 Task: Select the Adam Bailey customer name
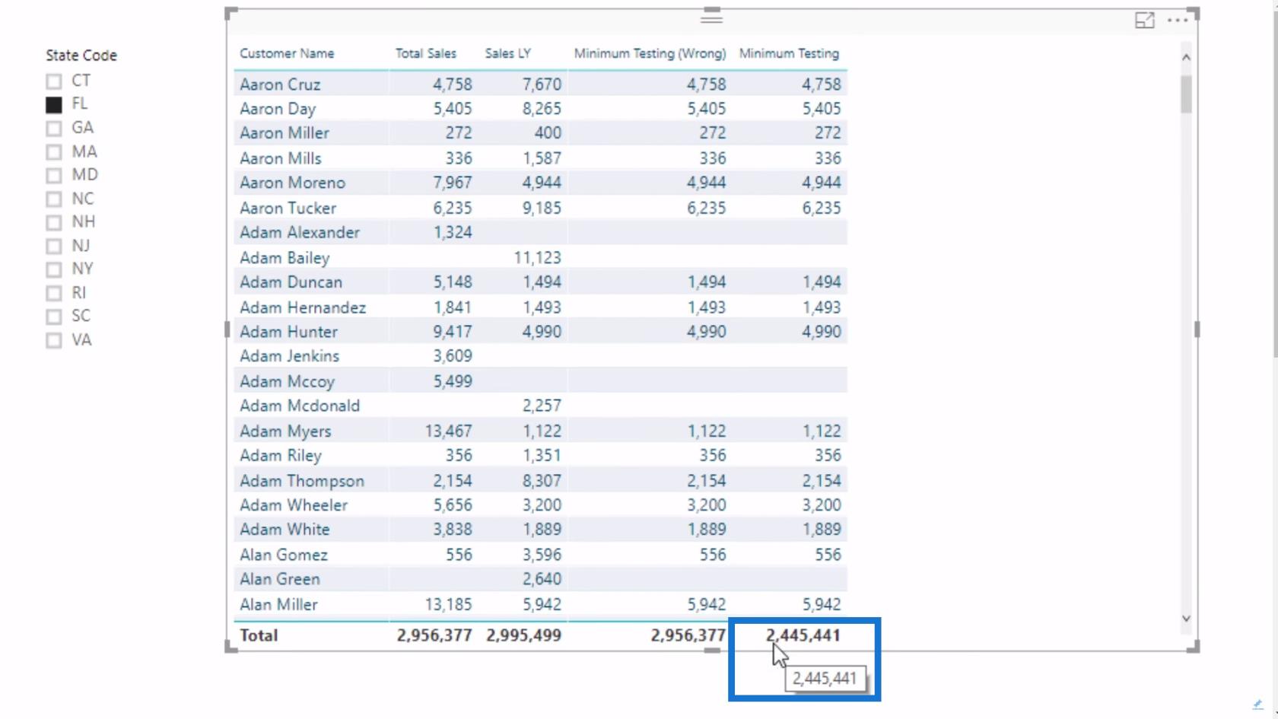pos(285,258)
